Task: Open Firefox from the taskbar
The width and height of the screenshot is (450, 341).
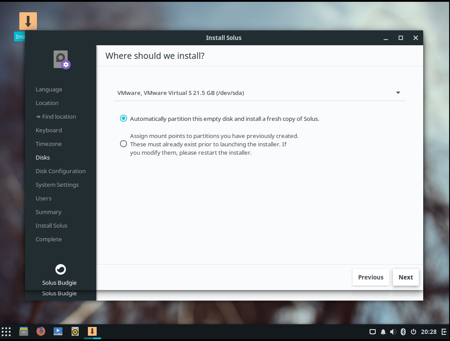Action: [x=41, y=331]
